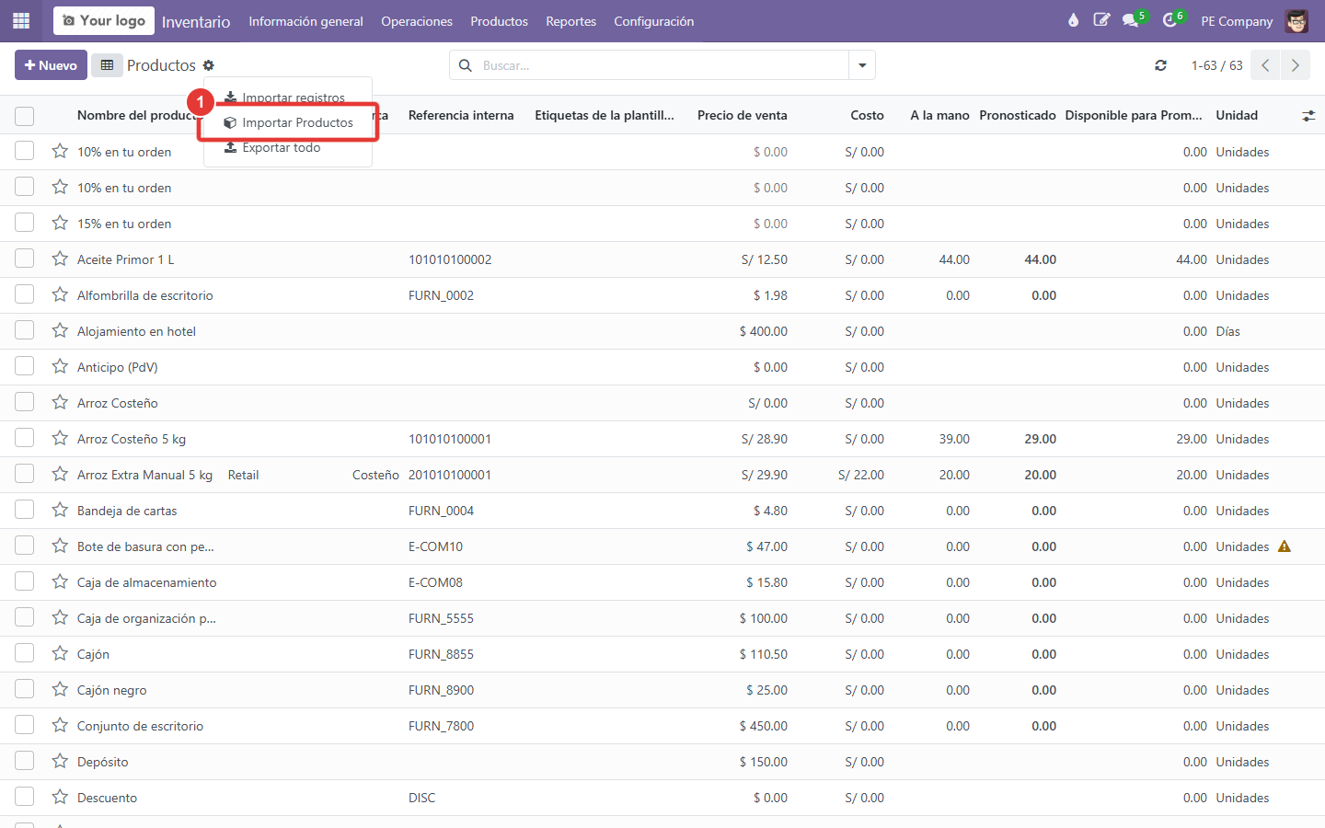Open the edit note icon in top bar
Viewport: 1325px width, 828px height.
(x=1101, y=20)
